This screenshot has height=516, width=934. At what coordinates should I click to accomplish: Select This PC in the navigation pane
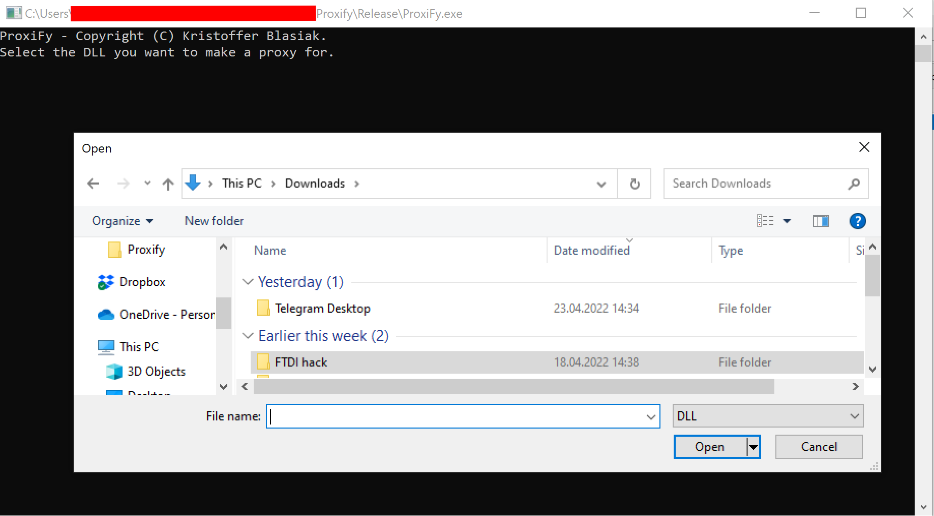[x=139, y=347]
